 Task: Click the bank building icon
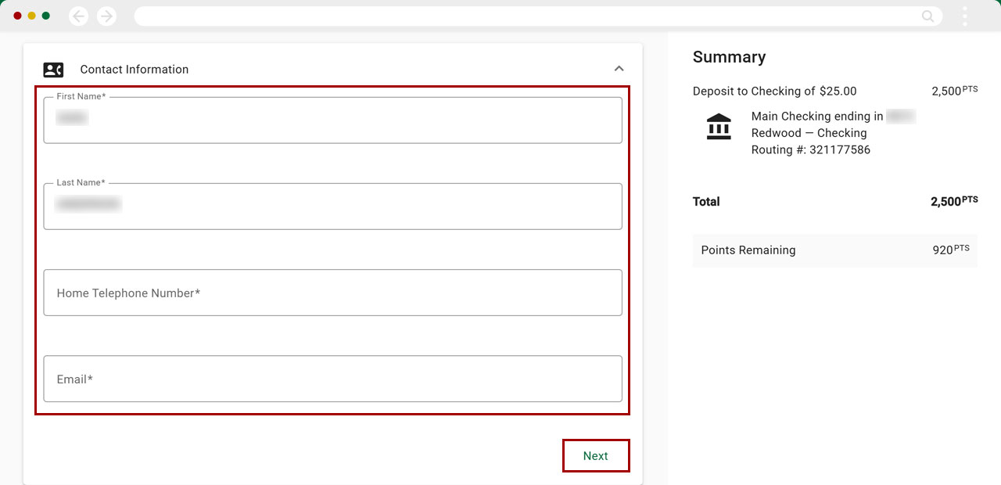[718, 127]
